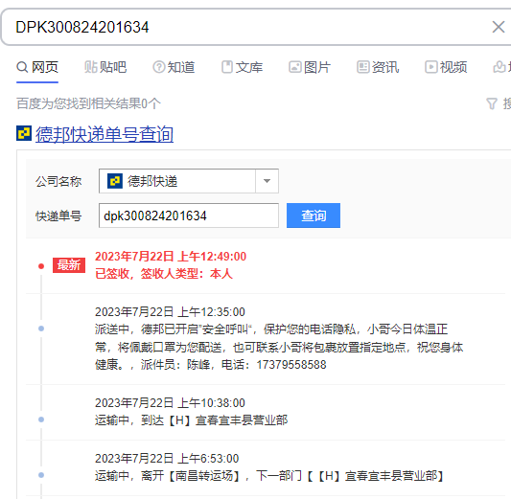Go to the 资讯 tab
511x499 pixels.
(378, 67)
